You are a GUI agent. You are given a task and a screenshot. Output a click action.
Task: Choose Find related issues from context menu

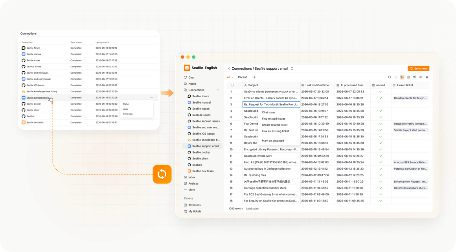274,119
